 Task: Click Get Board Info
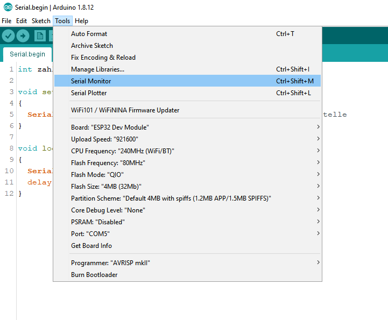pyautogui.click(x=91, y=246)
